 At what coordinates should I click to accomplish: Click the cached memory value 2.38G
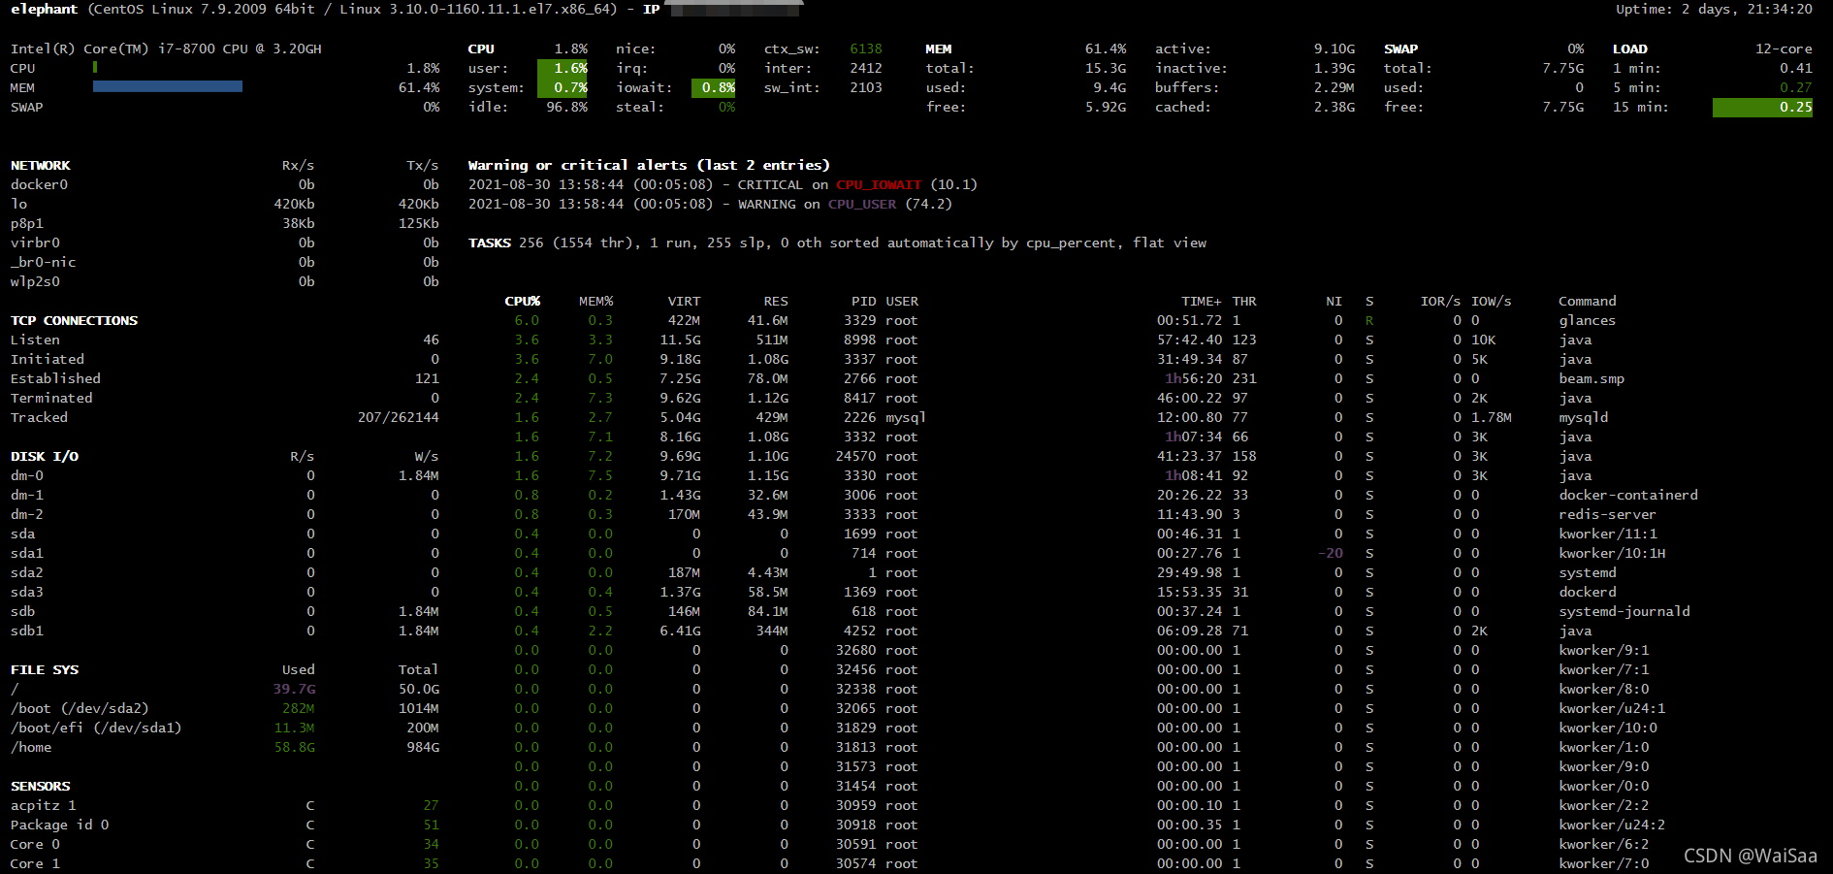[1335, 107]
